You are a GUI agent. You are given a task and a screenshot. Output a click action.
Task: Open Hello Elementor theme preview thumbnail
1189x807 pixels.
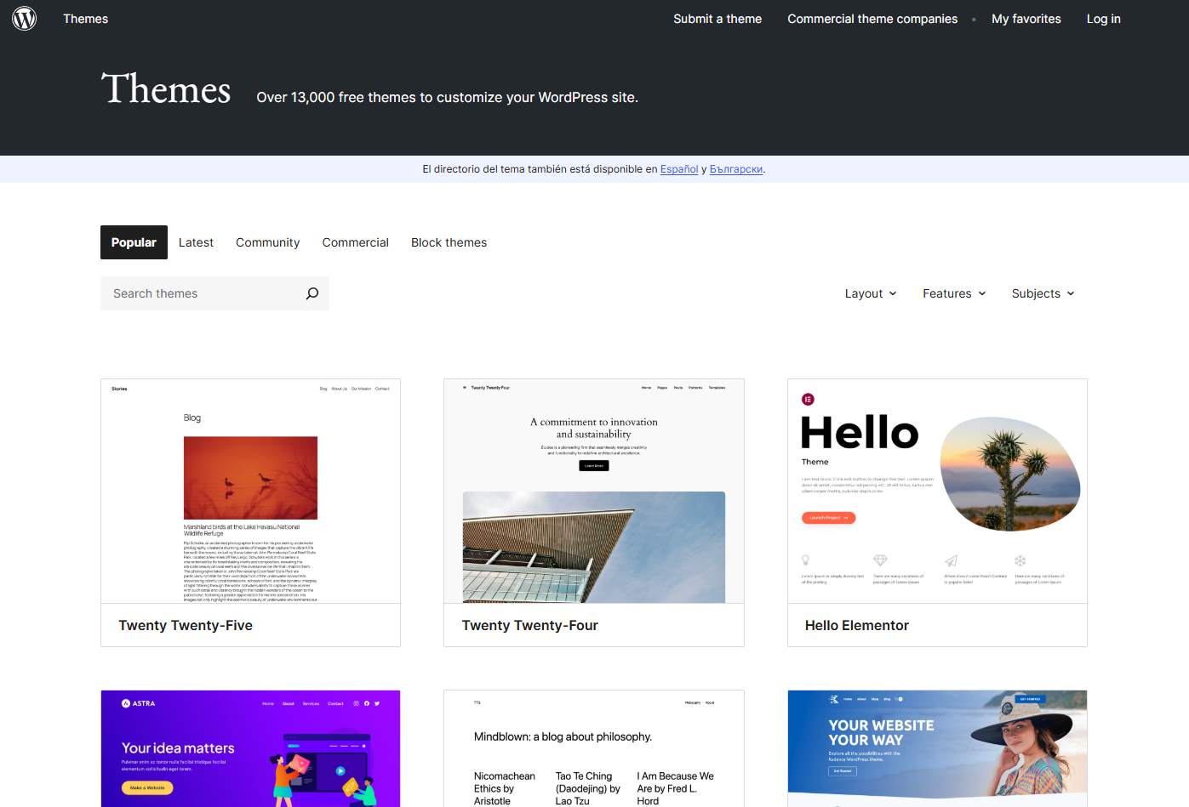[x=937, y=492]
